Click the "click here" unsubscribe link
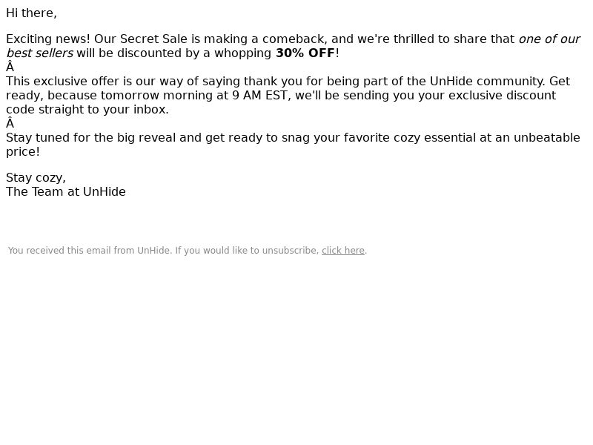 (x=342, y=251)
